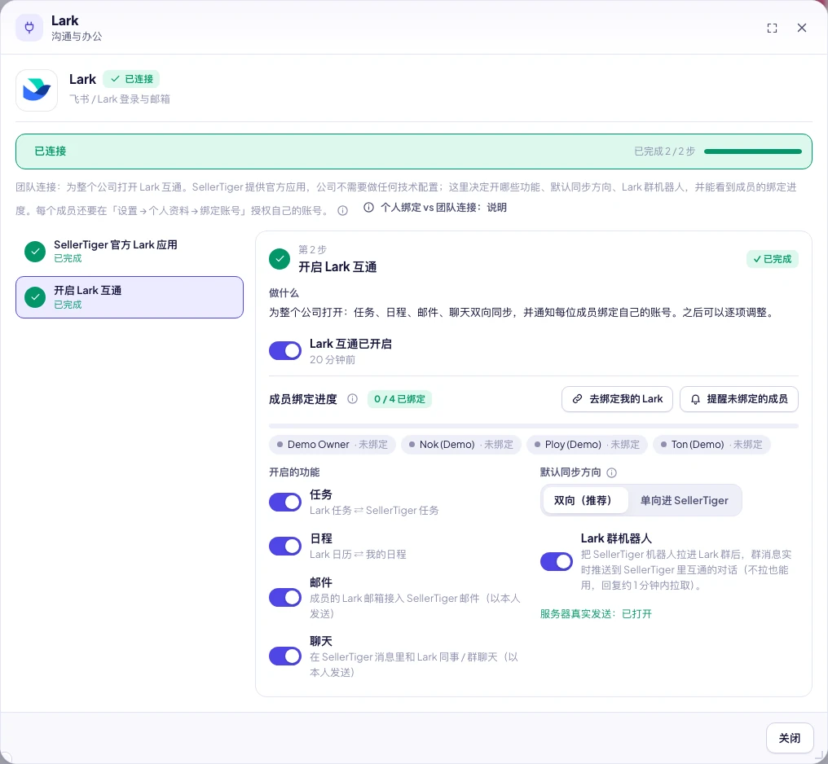Open info icon next to 成员绑定进度

pos(352,399)
